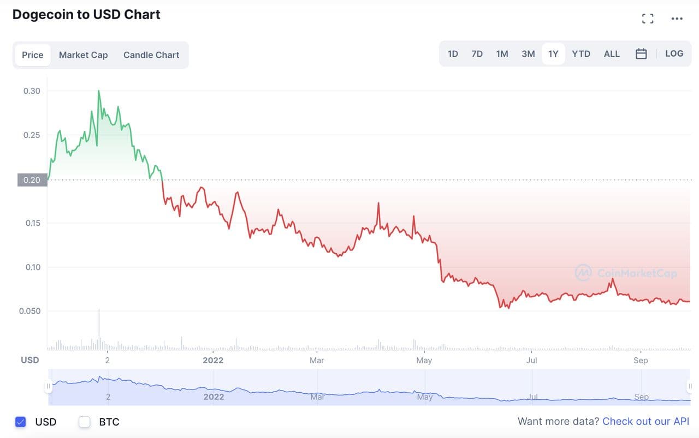Show ALL time price history
The image size is (699, 438).
point(612,54)
